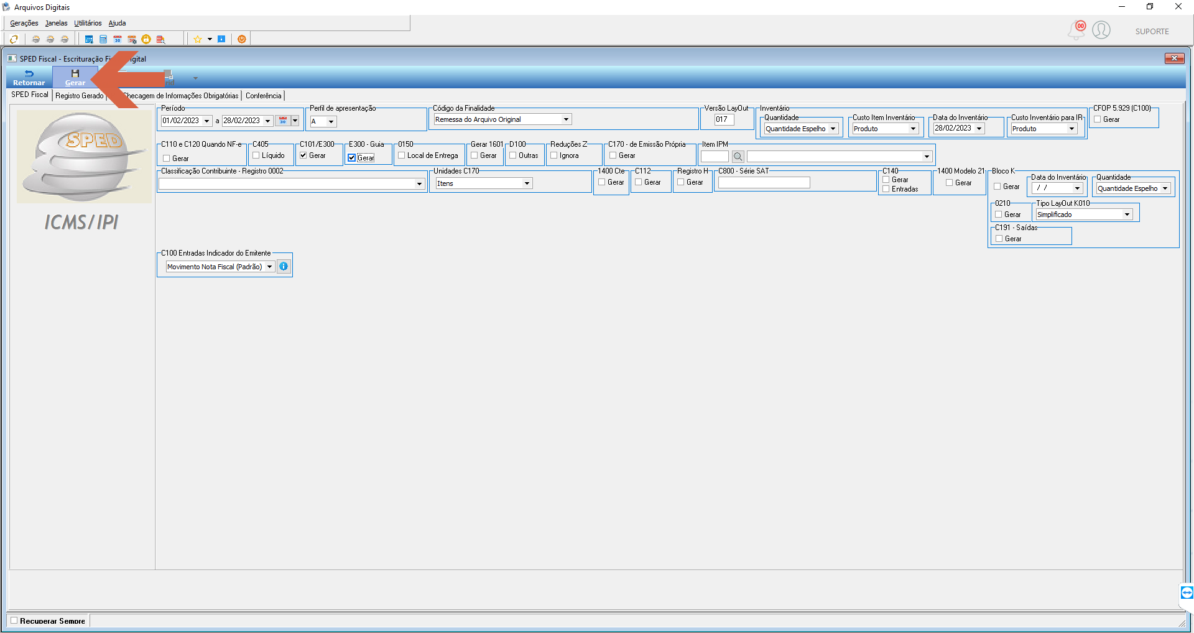Check Gerar under Gerar 1601
This screenshot has width=1194, height=633.
tap(474, 155)
